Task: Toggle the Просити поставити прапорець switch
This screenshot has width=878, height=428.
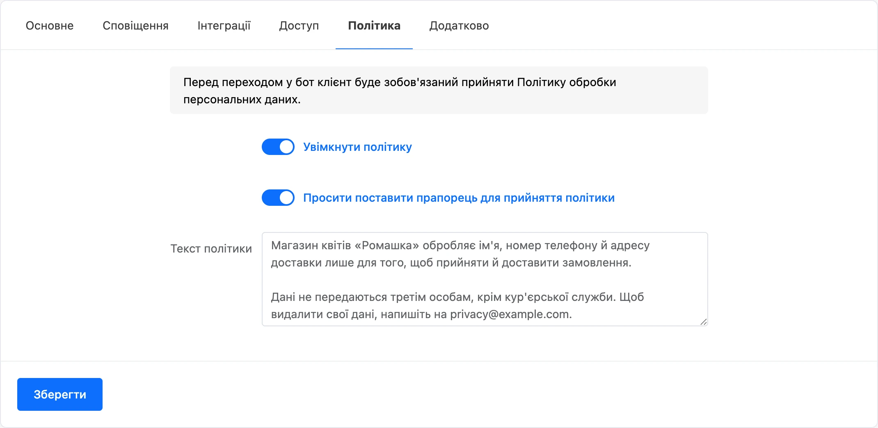Action: [x=278, y=198]
